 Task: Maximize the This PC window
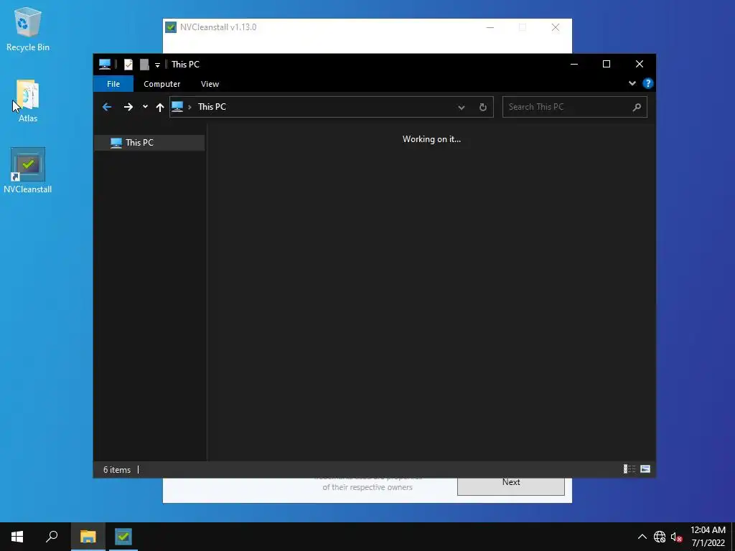(606, 64)
